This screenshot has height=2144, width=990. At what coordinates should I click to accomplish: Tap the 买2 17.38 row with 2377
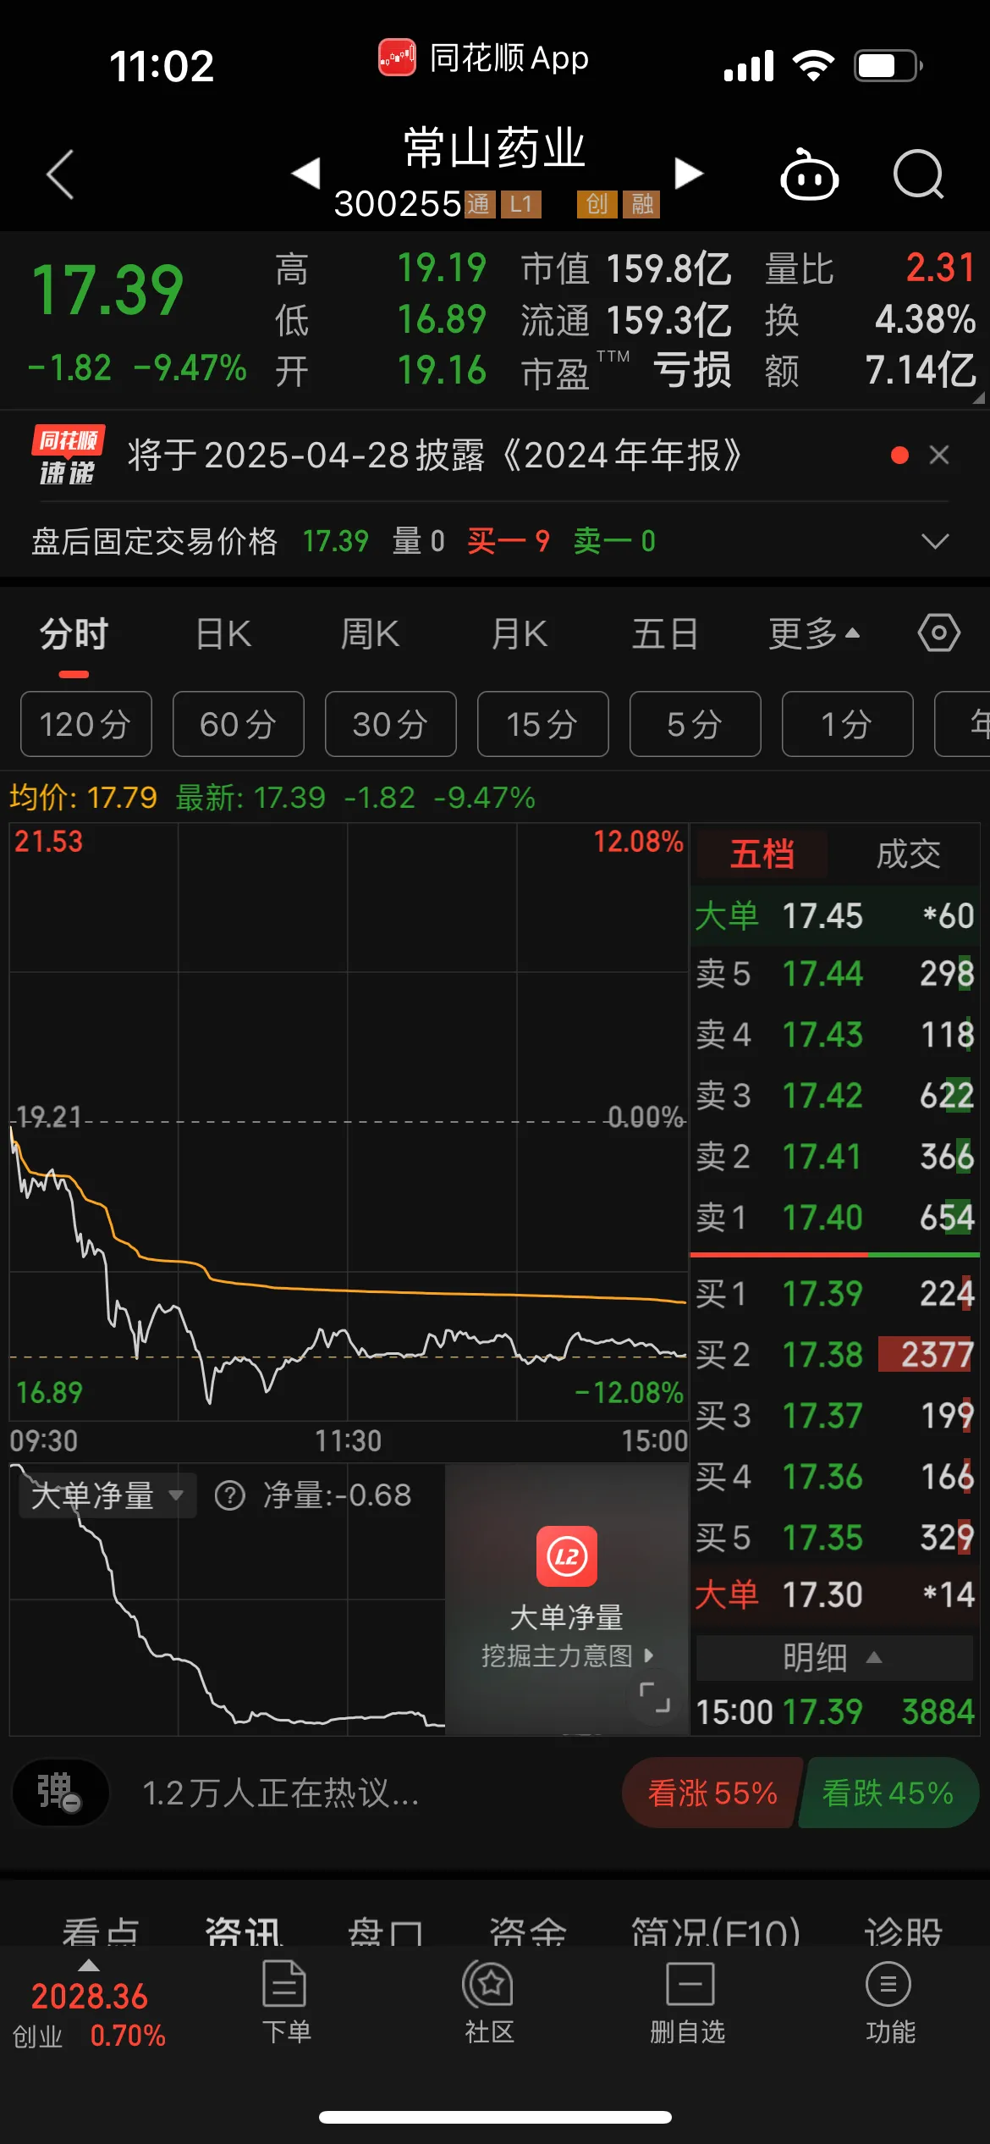pyautogui.click(x=834, y=1355)
